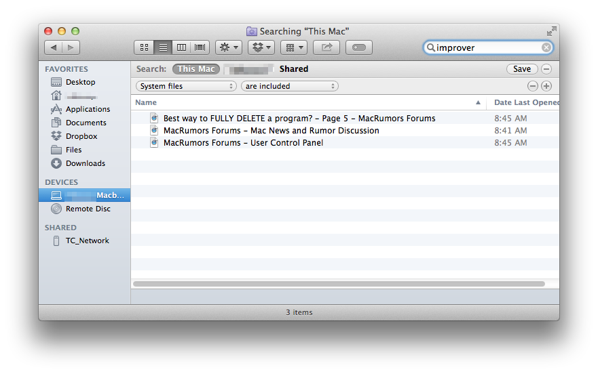Click the horizontal scrollbar below results
598x374 pixels.
click(x=339, y=284)
